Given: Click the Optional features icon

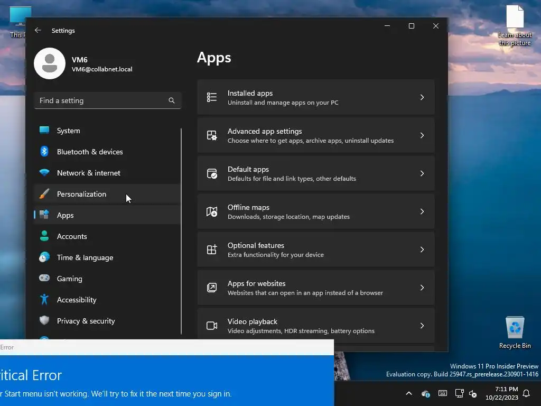Looking at the screenshot, I should tap(212, 250).
